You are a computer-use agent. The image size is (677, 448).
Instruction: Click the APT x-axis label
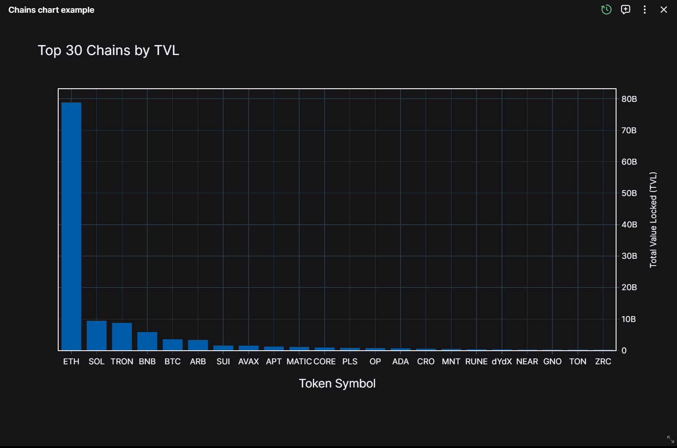pos(274,362)
